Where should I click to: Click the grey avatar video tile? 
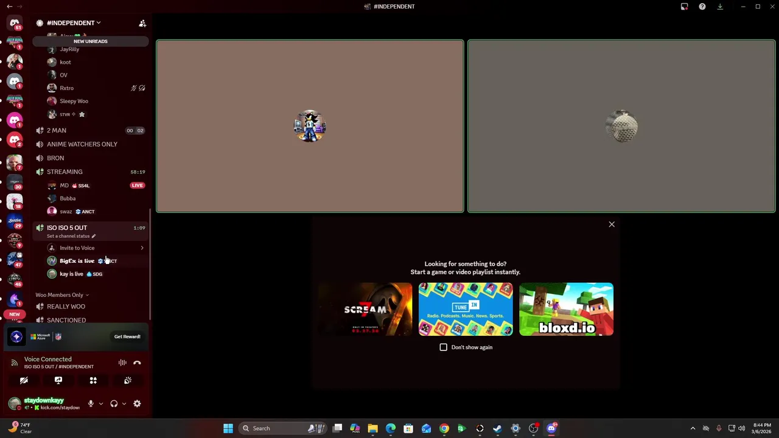[621, 127]
